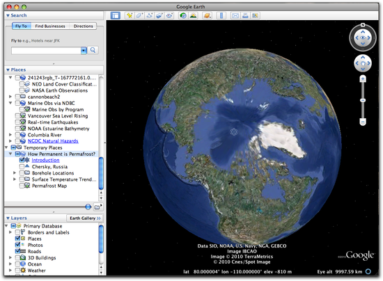Enable the Borders and Labels layer checkbox

point(17,232)
